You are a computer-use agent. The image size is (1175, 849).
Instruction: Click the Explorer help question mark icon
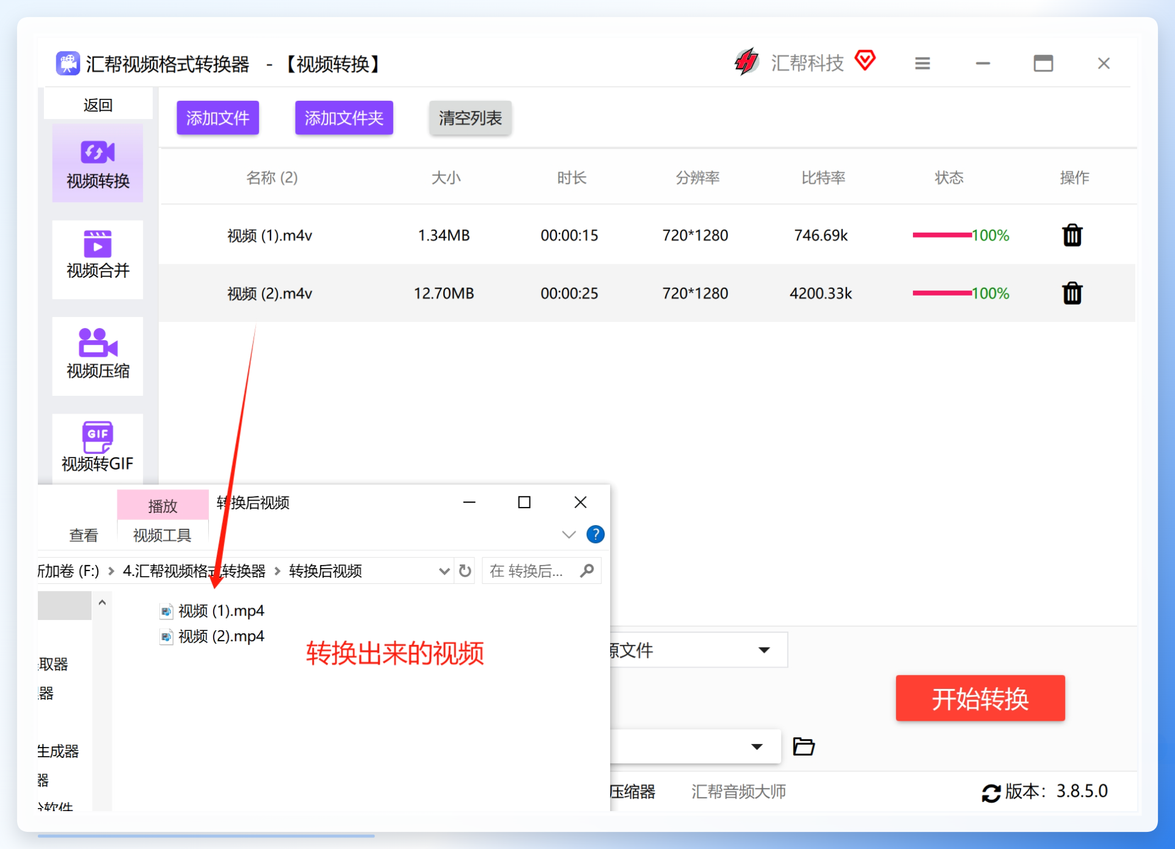(x=595, y=534)
